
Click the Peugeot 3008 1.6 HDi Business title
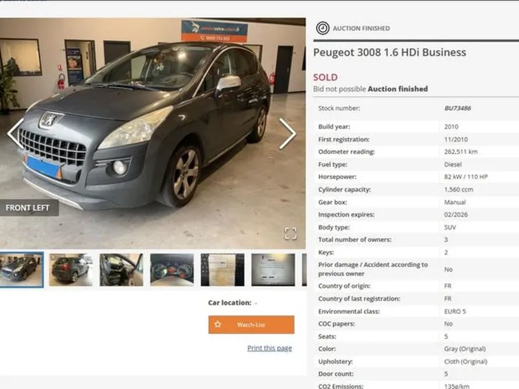[390, 53]
